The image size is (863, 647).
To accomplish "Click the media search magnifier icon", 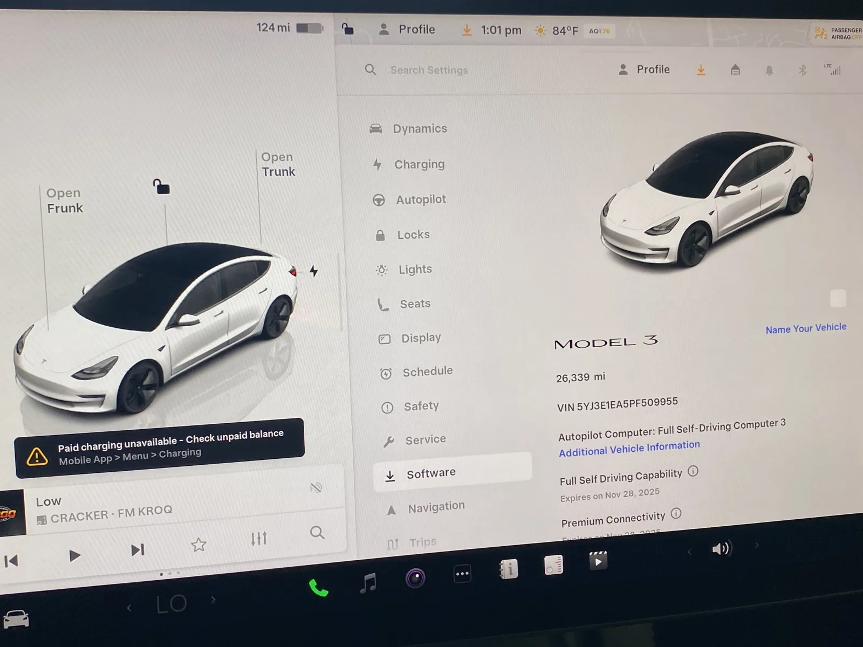I will point(317,533).
